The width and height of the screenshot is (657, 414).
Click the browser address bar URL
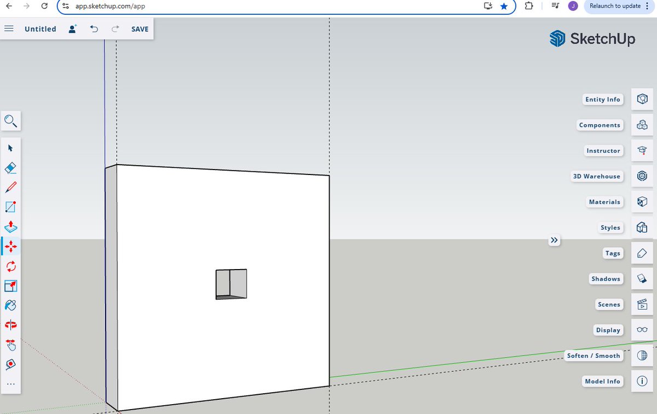tap(111, 6)
